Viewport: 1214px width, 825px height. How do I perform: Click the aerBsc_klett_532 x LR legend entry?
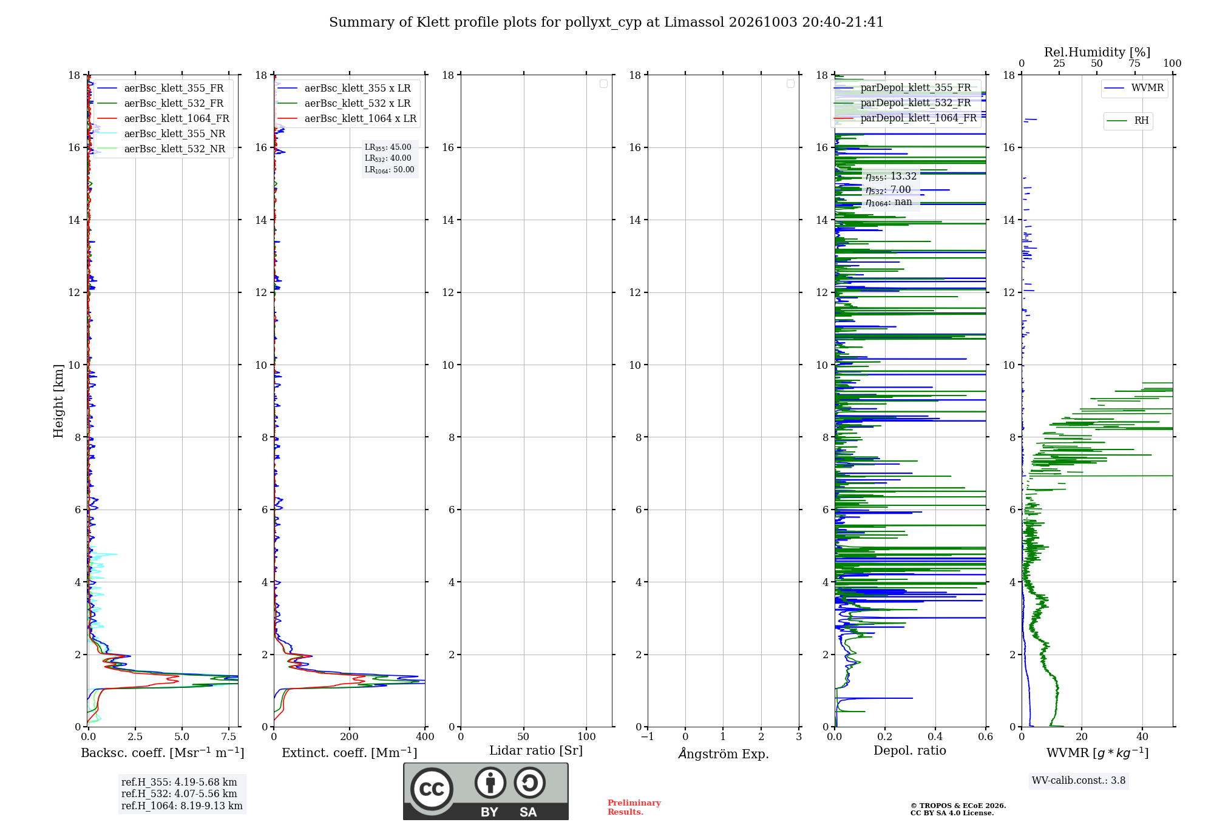(x=344, y=103)
